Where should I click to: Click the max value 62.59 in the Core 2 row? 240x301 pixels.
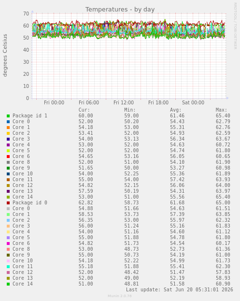point(223,133)
